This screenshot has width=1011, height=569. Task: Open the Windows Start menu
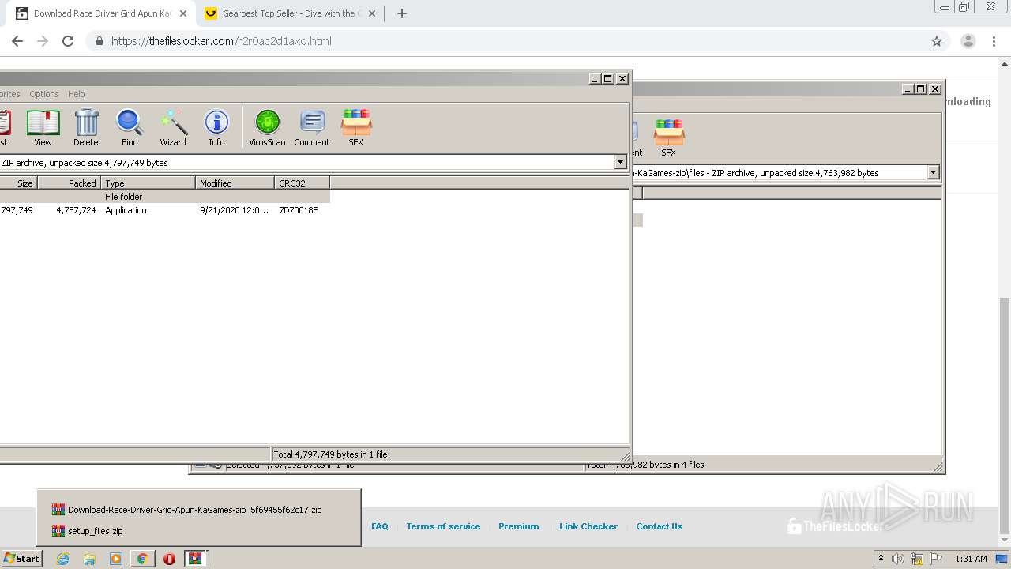point(21,558)
